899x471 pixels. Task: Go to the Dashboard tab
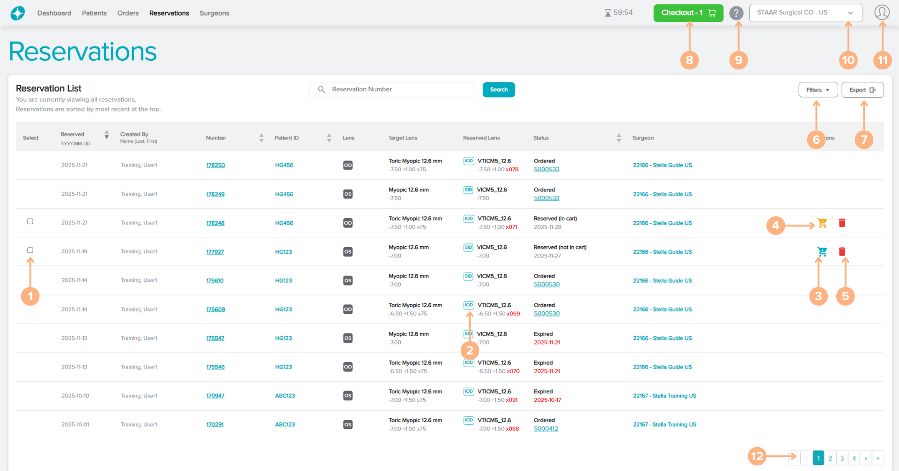54,13
